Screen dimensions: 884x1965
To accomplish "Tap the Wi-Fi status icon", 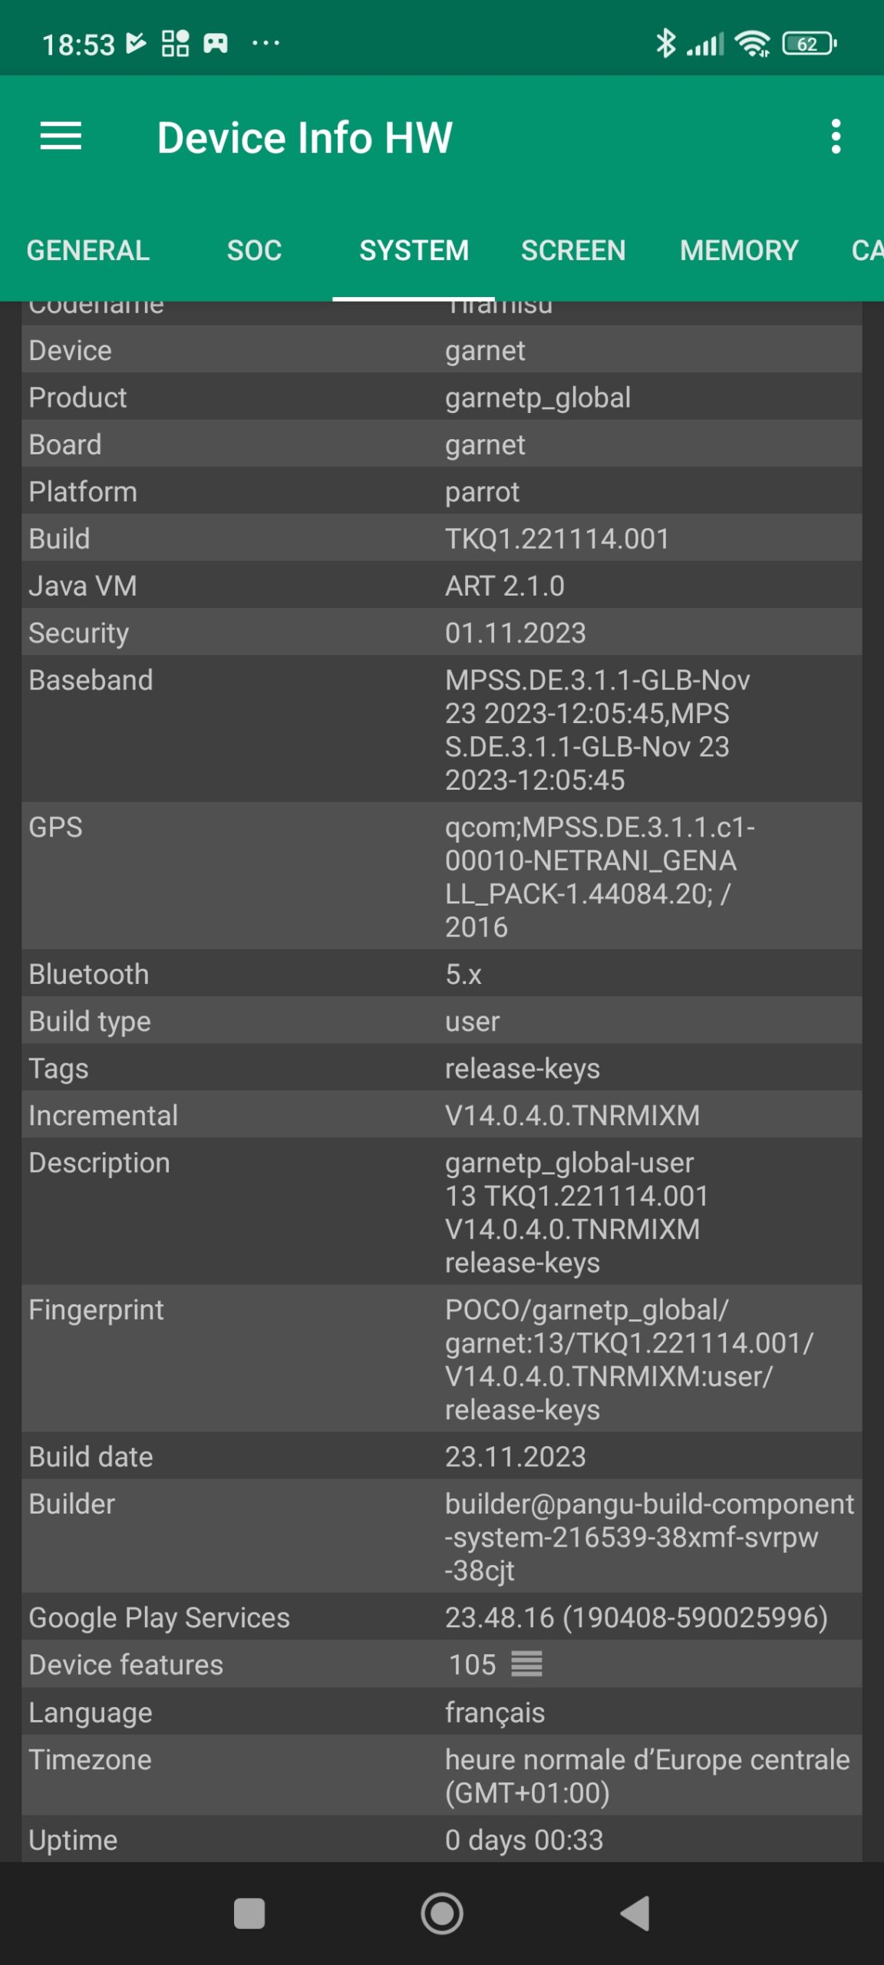I will [752, 44].
